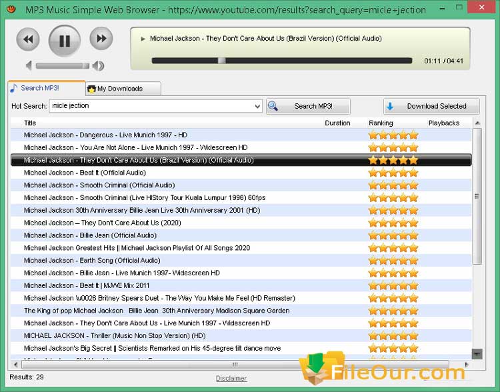Expand the Hot Search dropdown arrow
Viewport: 500px width, 392px height.
257,106
